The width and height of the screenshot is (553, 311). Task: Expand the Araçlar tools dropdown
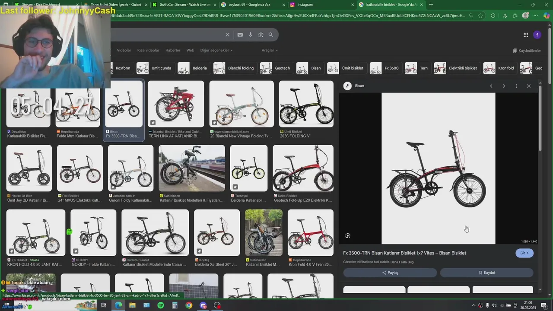coord(270,51)
